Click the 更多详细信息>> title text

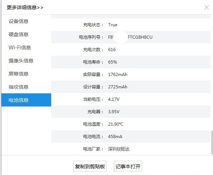click(x=25, y=7)
